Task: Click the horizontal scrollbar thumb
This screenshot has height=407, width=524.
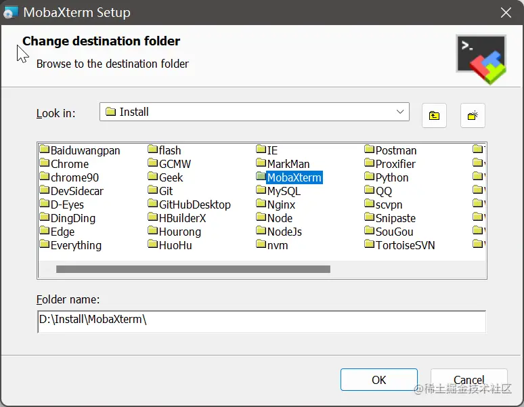Action: pos(193,270)
